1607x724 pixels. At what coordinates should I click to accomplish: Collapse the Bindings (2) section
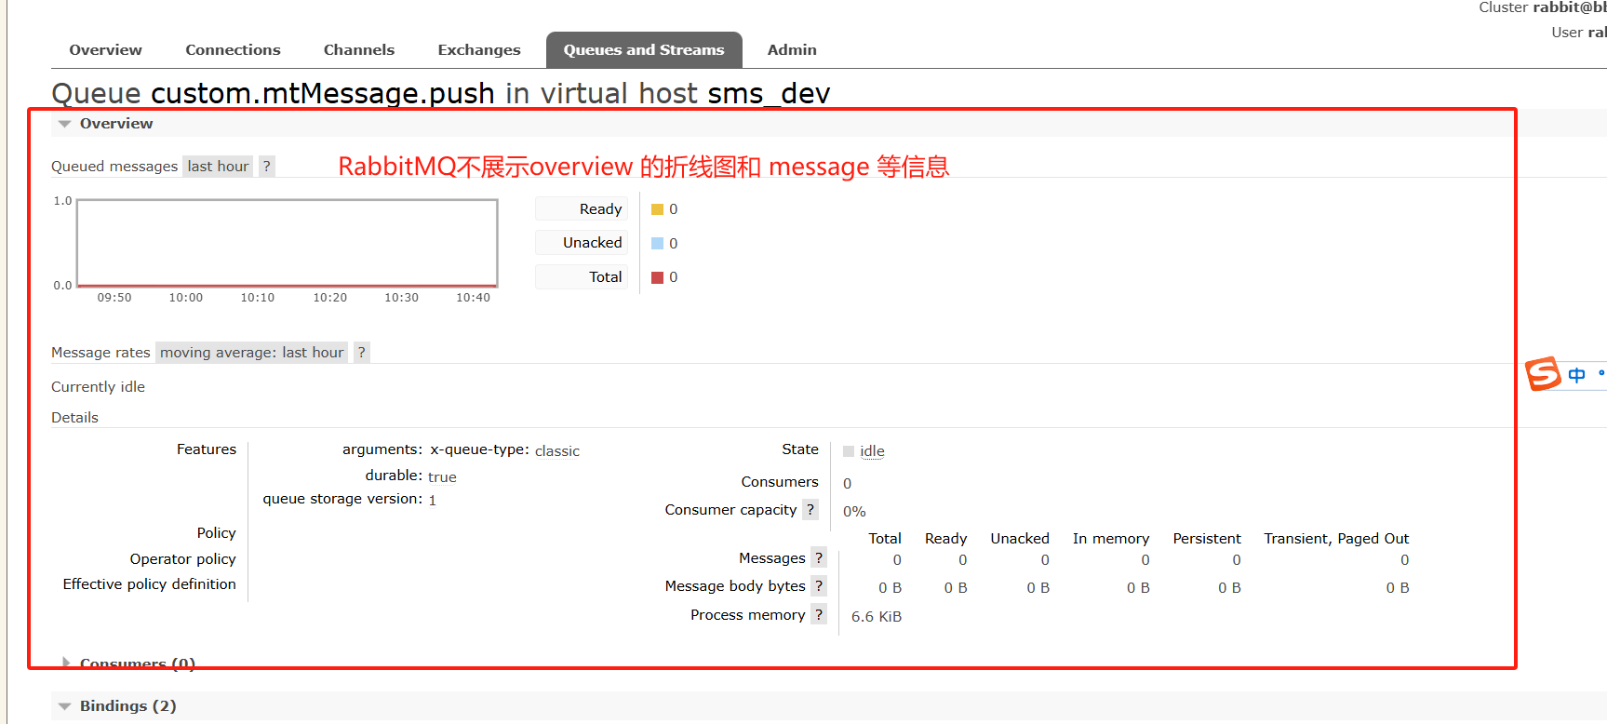coord(117,706)
